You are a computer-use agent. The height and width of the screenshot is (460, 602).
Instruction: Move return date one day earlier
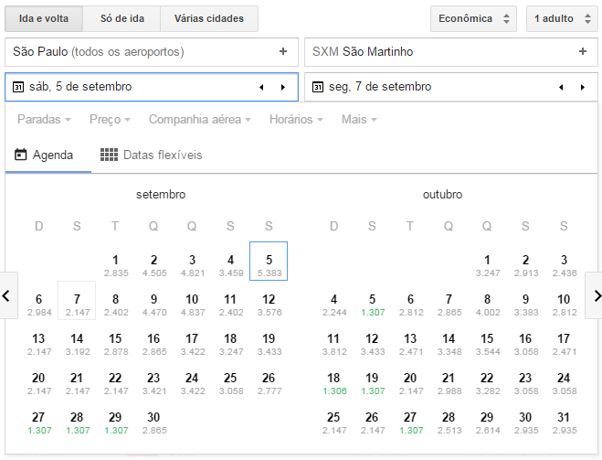pos(561,87)
